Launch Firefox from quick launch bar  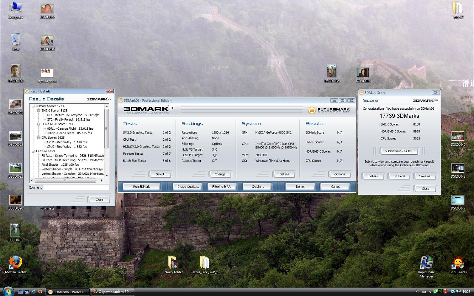click(x=40, y=292)
